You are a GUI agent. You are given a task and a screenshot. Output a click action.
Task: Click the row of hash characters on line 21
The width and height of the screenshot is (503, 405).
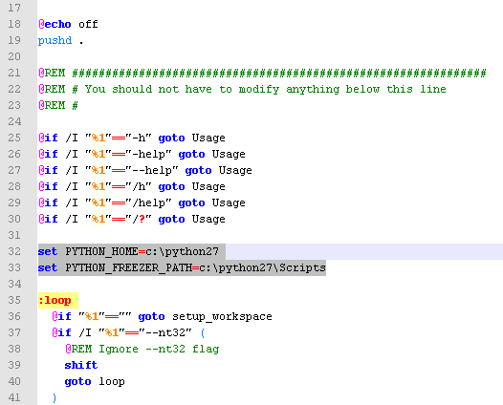point(279,73)
